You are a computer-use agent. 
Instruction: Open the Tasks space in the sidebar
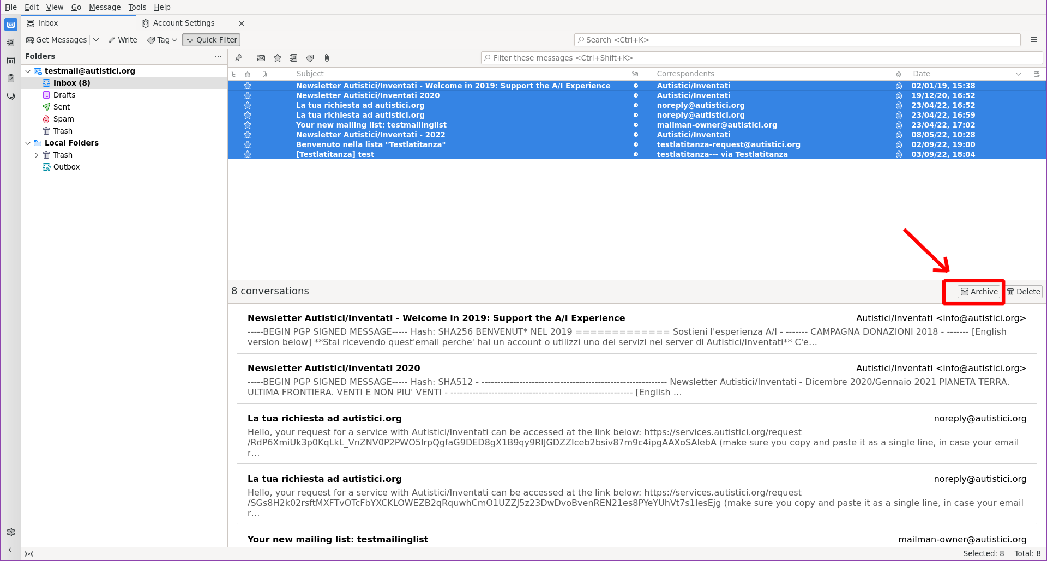coord(11,78)
